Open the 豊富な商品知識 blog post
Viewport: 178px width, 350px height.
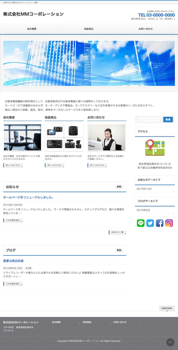click(13, 261)
